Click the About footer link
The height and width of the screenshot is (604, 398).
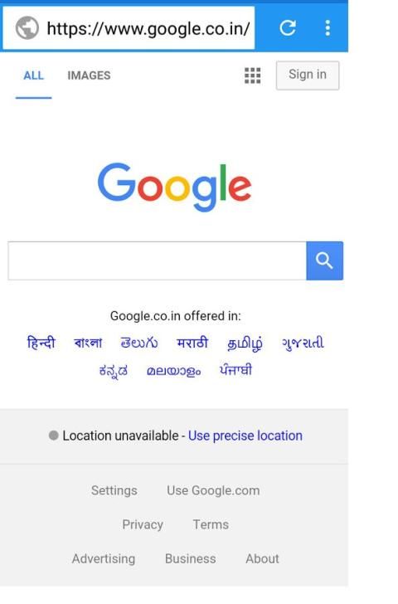pos(262,558)
